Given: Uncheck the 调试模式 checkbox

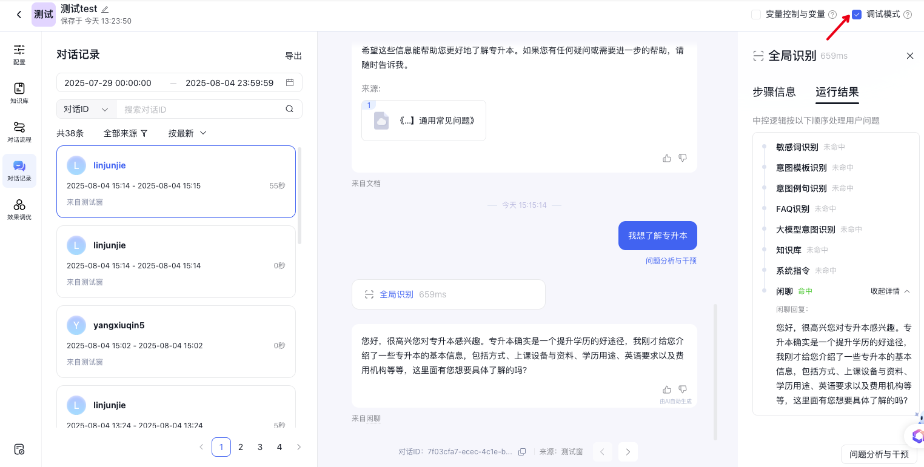Looking at the screenshot, I should 857,15.
